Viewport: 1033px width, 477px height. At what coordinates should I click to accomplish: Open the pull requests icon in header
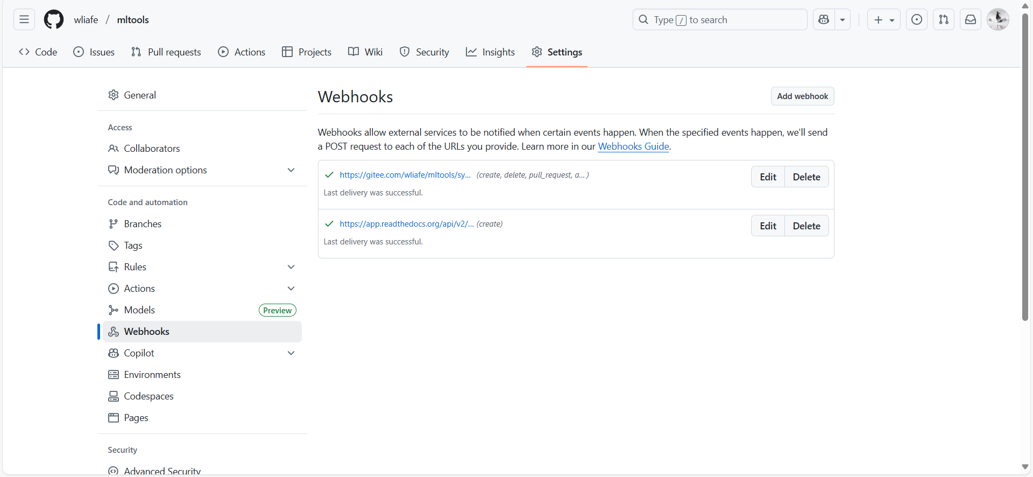944,20
